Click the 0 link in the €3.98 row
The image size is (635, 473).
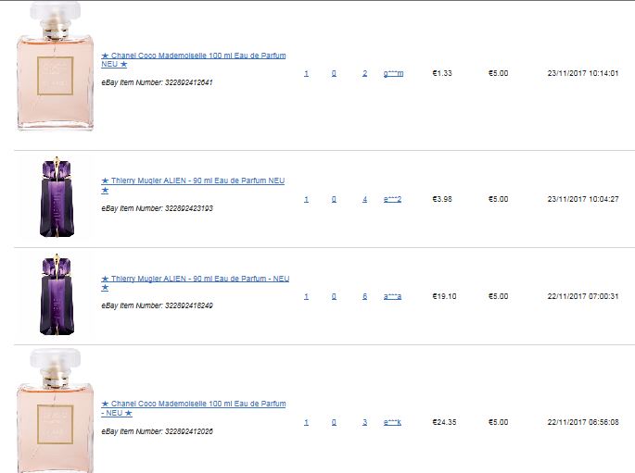[334, 199]
